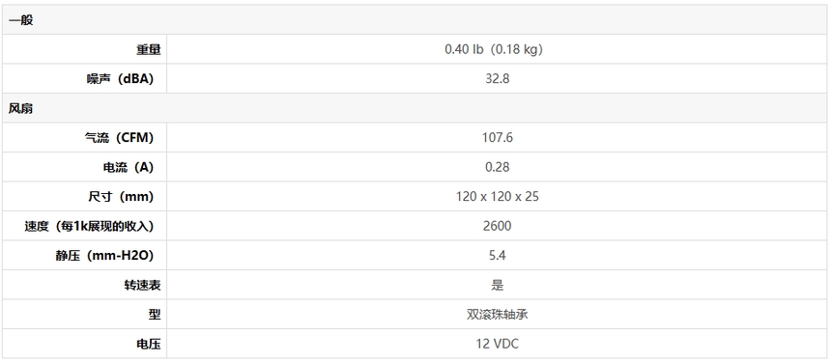Click the 一般 section header

[20, 20]
